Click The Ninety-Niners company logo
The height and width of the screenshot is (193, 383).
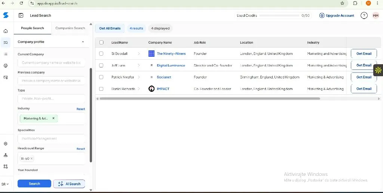coord(151,54)
